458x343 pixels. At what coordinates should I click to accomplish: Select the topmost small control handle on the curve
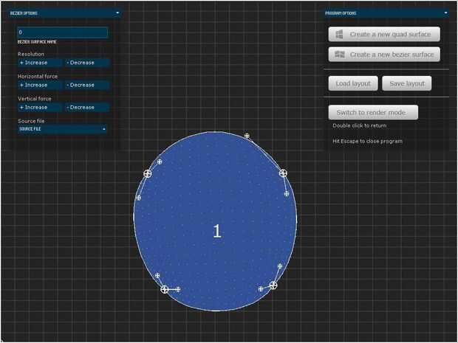click(x=247, y=136)
